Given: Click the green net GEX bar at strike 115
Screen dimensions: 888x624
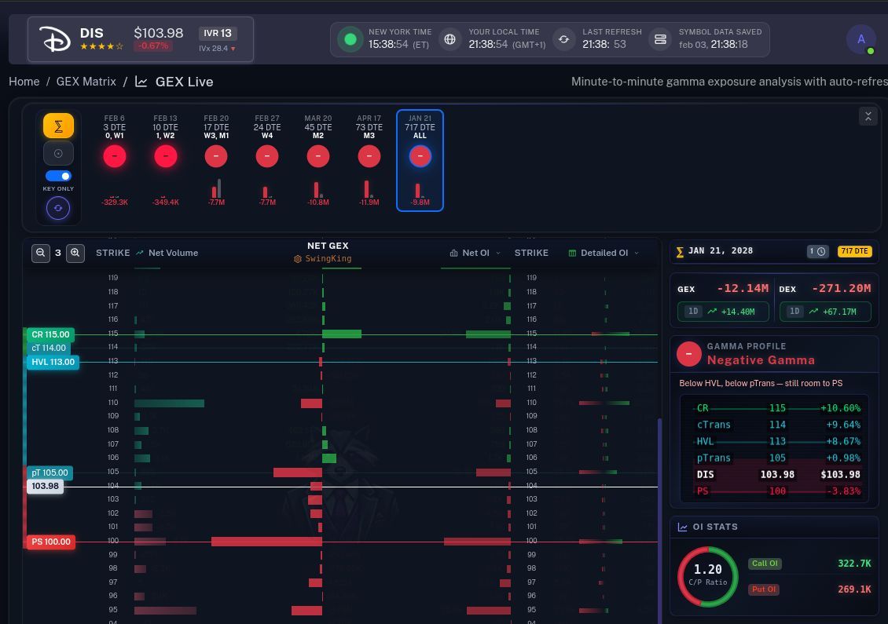Looking at the screenshot, I should tap(342, 334).
